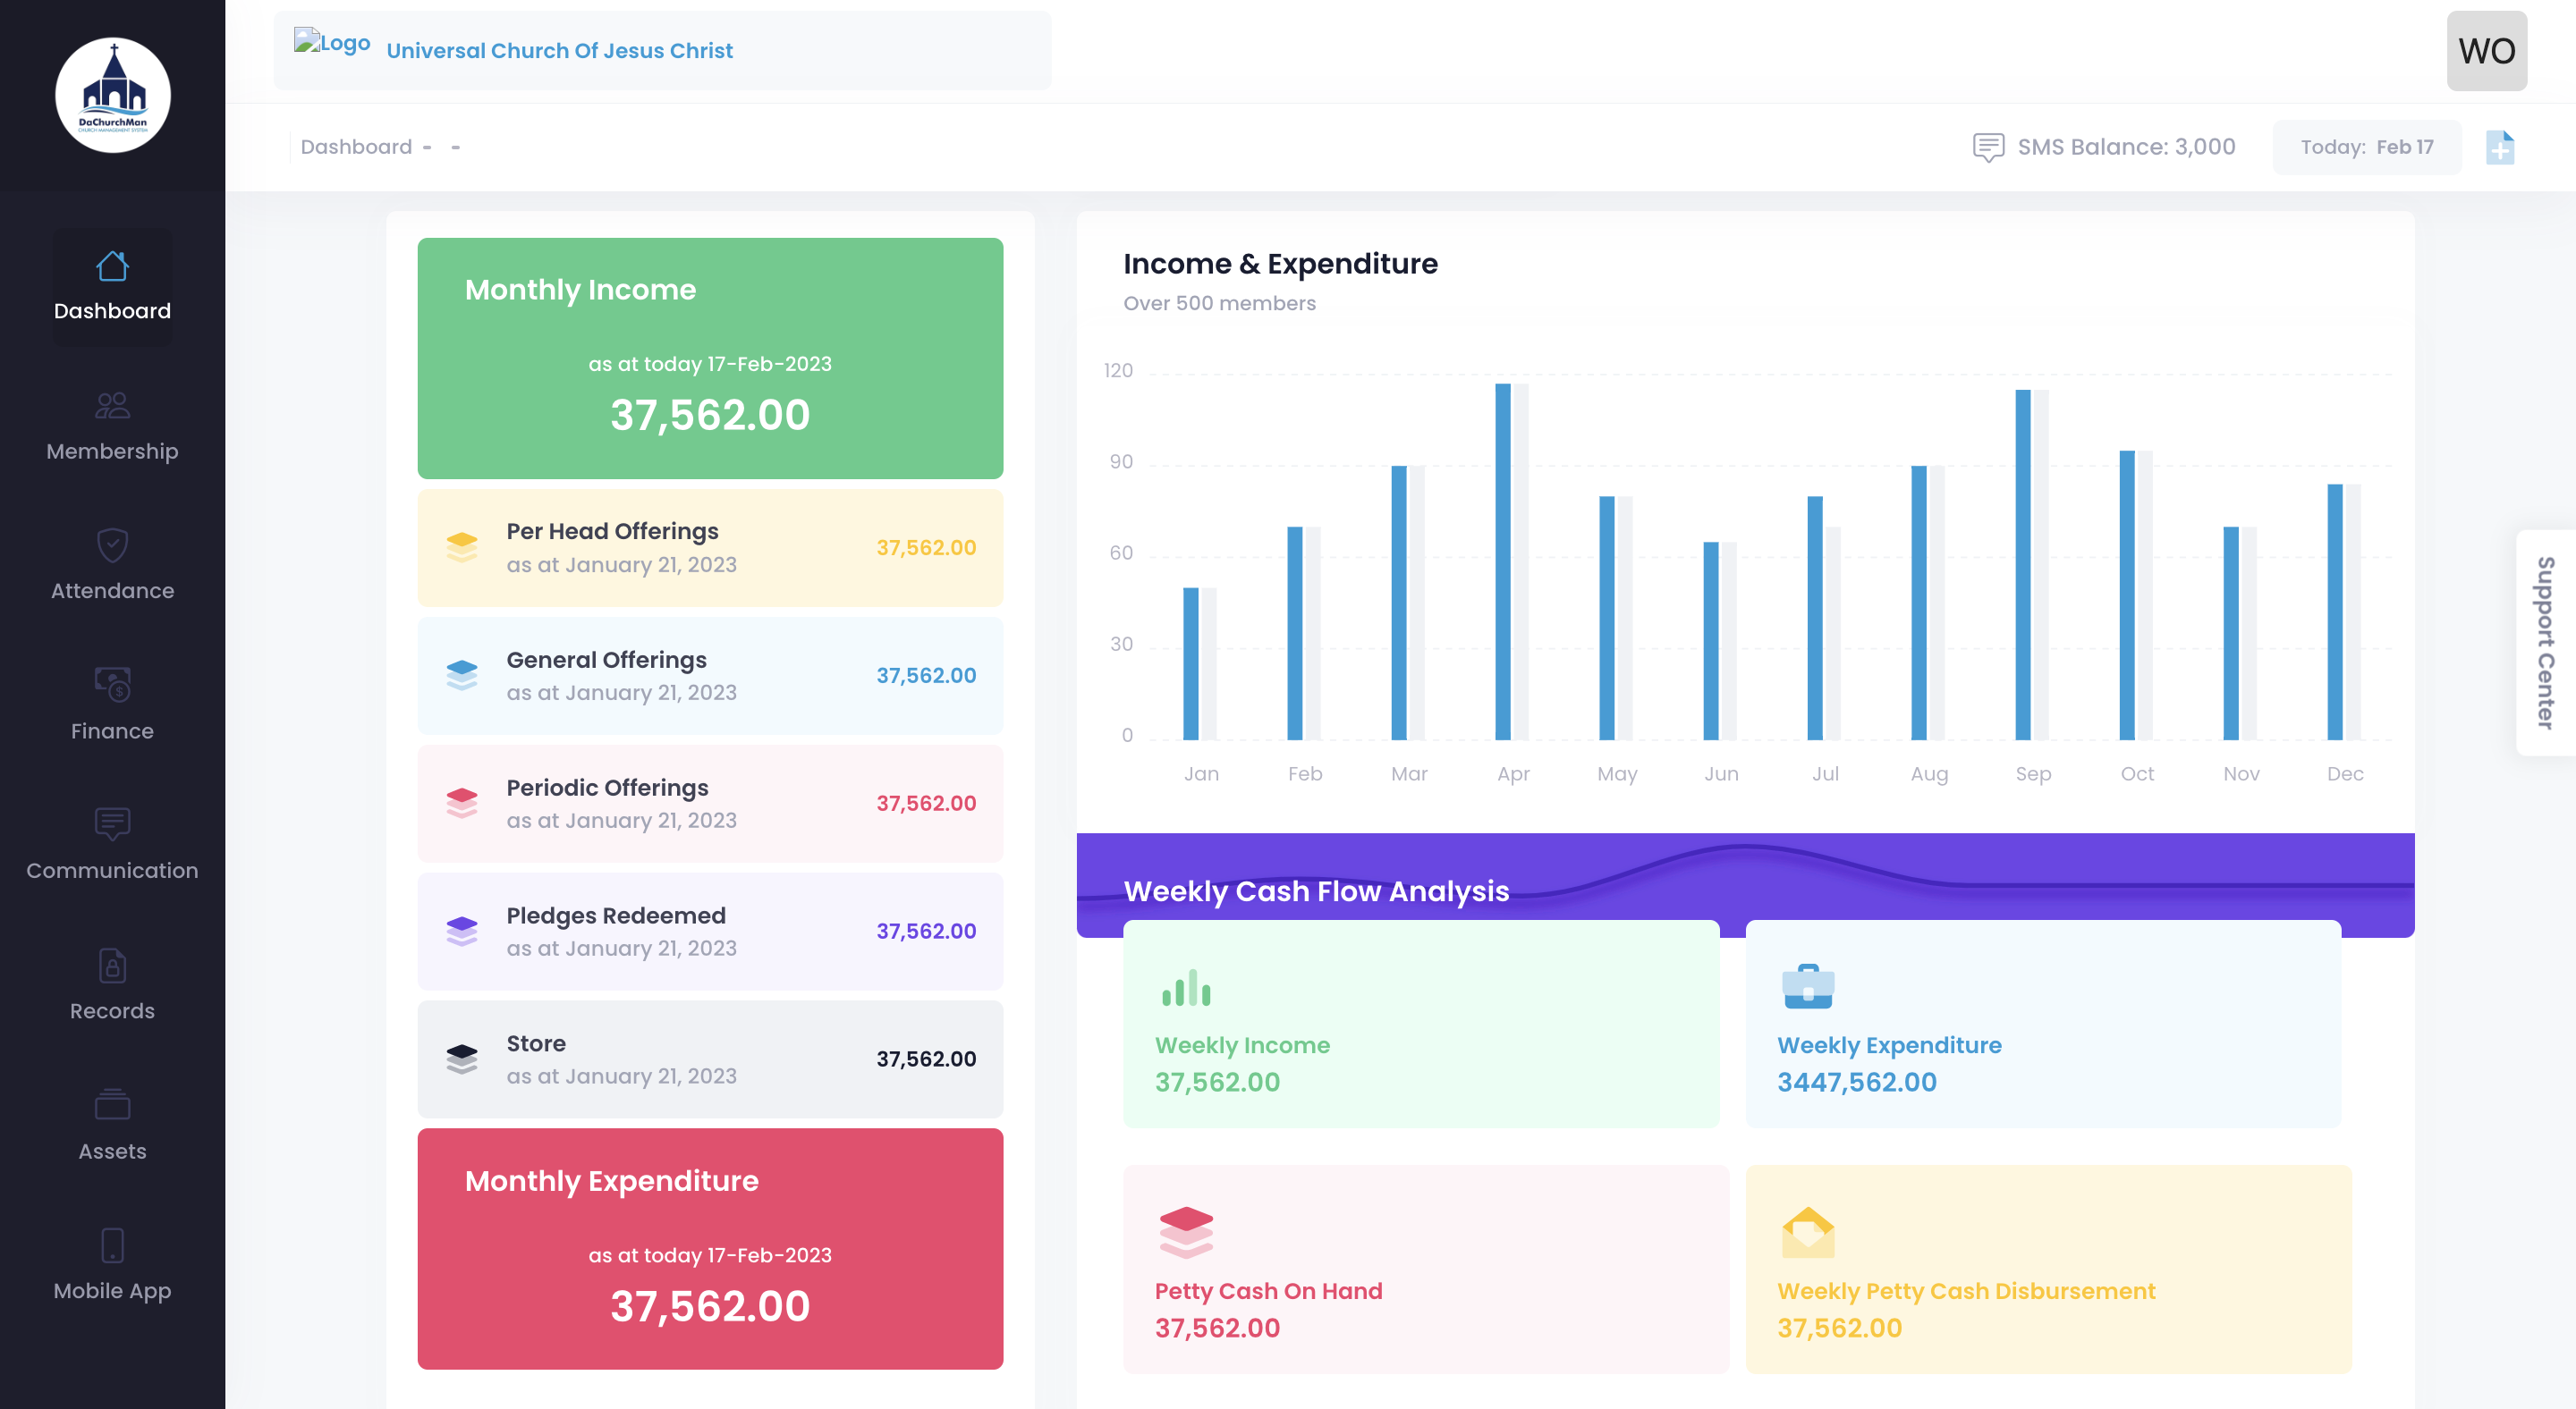Select the Membership icon
Screen dimensions: 2576x1409
112,406
